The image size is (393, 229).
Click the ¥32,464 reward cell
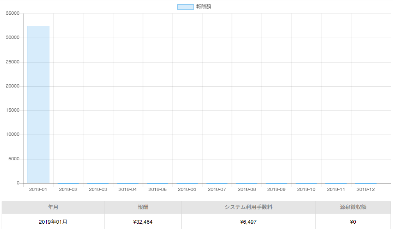pos(143,222)
